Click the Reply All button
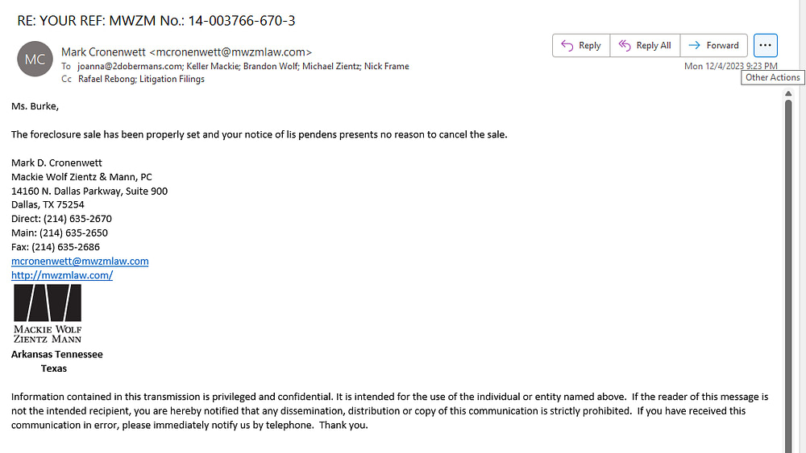The image size is (806, 453). click(x=645, y=46)
